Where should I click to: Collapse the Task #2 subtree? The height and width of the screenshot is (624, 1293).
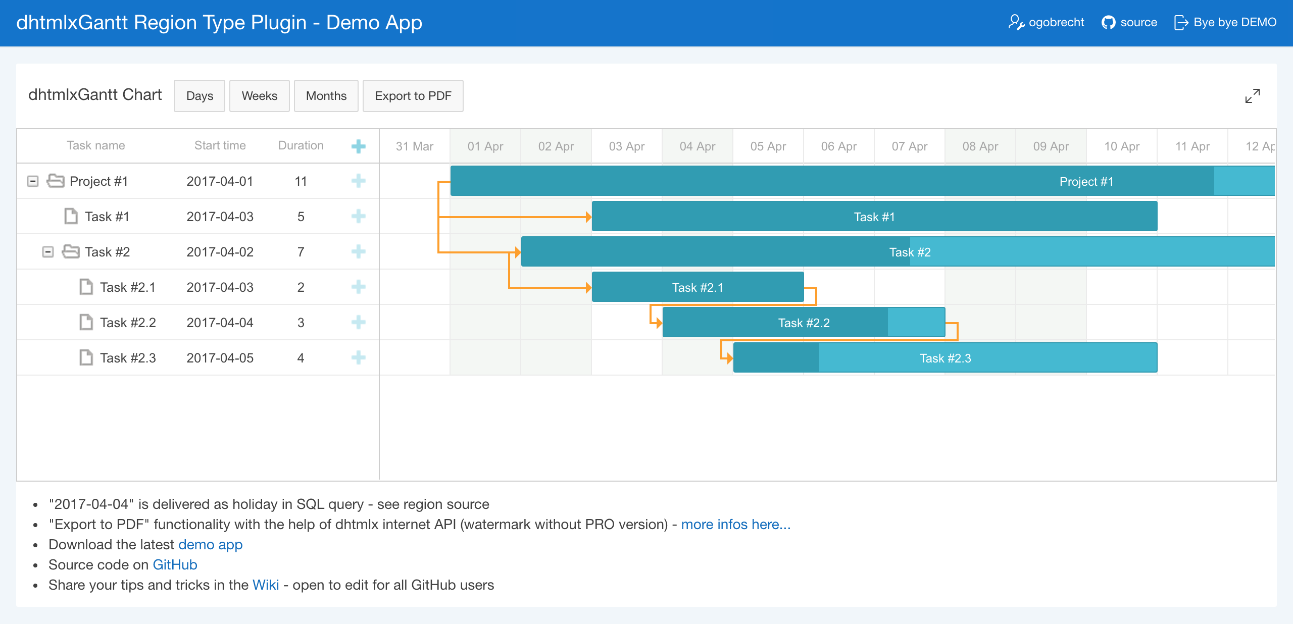tap(48, 252)
